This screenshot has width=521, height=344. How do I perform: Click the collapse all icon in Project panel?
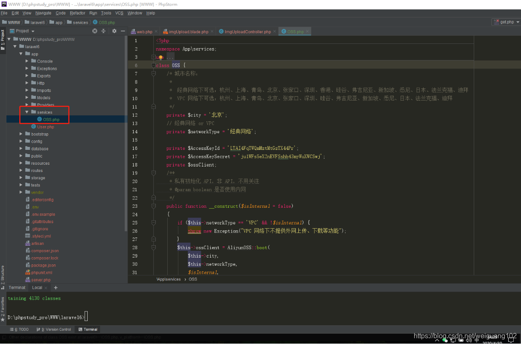click(103, 31)
